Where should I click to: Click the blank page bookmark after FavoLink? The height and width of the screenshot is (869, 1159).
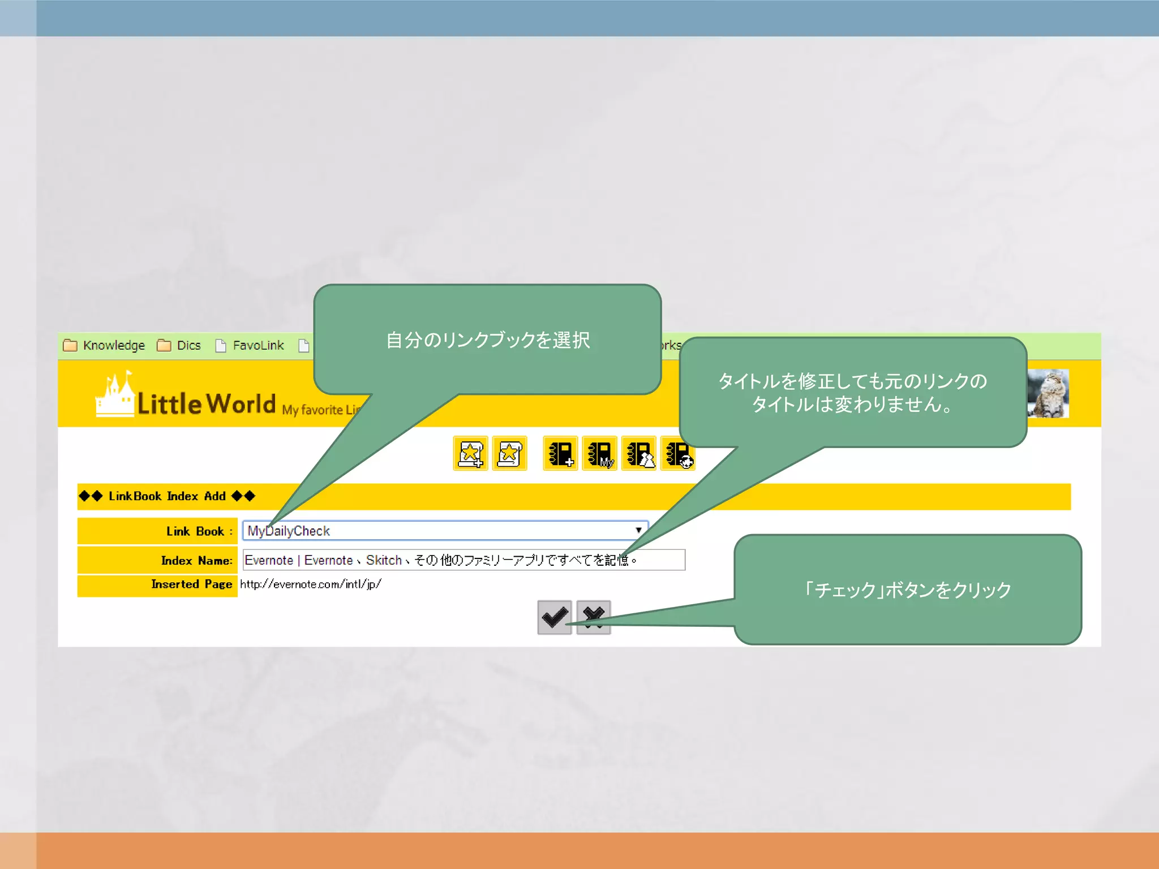tap(304, 345)
